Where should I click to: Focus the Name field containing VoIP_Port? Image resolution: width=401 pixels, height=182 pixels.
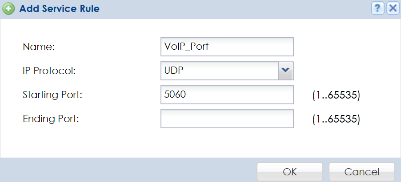pyautogui.click(x=227, y=46)
